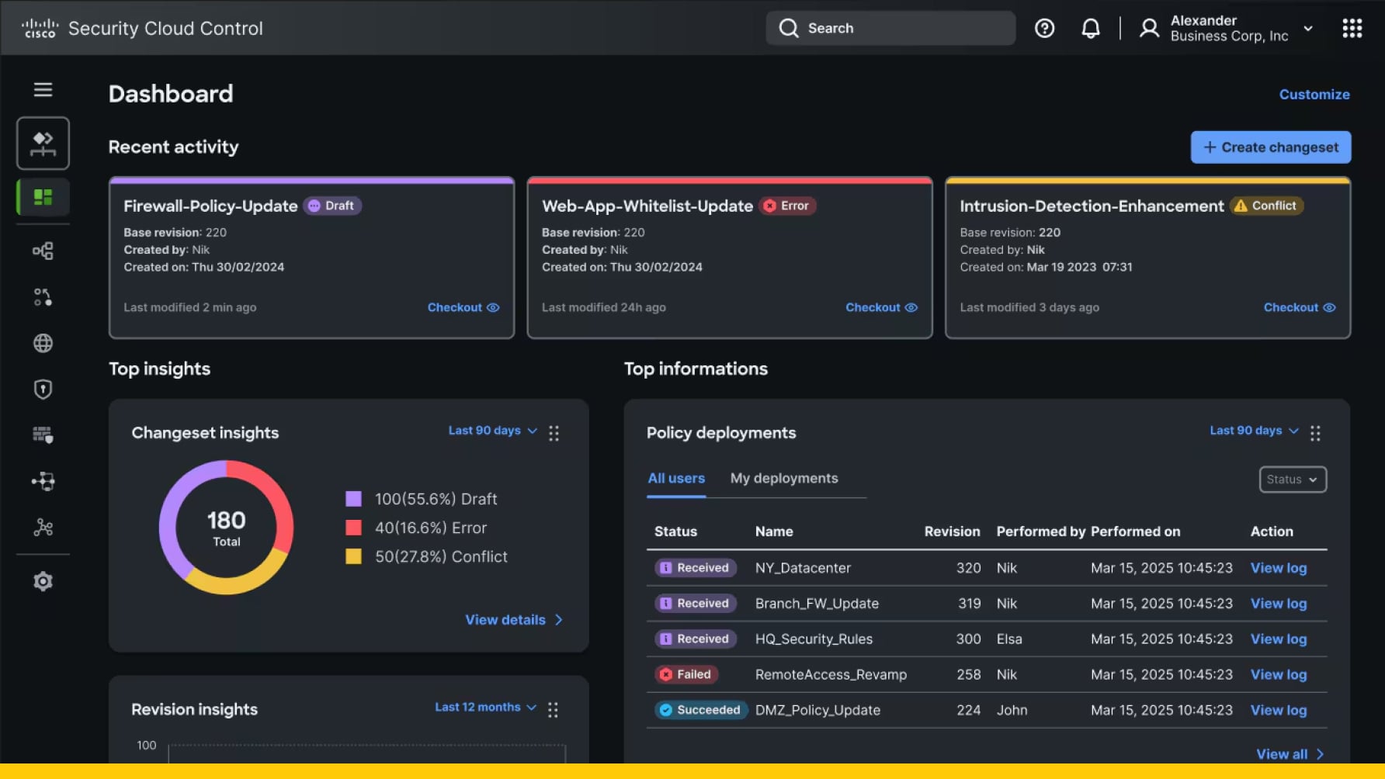Click the dashboard grid icon in sidebar
The width and height of the screenshot is (1385, 779).
(43, 197)
